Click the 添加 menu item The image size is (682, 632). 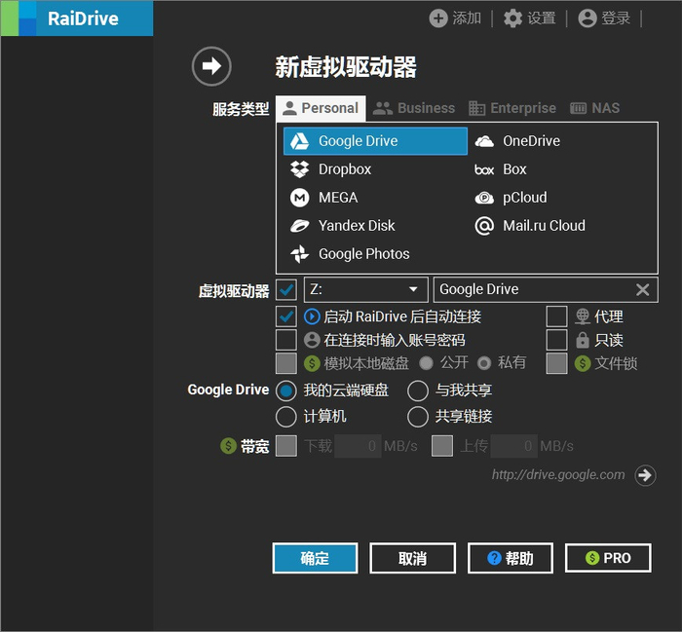pos(467,19)
